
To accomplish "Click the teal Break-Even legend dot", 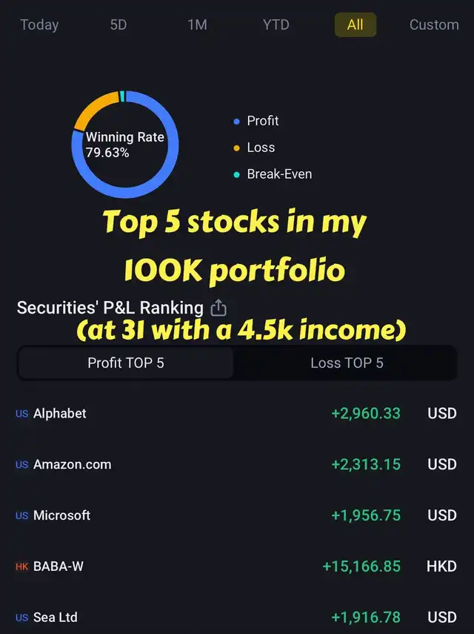I will [236, 175].
